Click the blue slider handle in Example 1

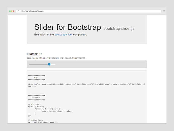pos(49,64)
